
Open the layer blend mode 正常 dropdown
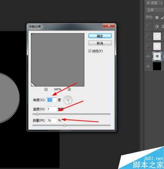(x=155, y=10)
